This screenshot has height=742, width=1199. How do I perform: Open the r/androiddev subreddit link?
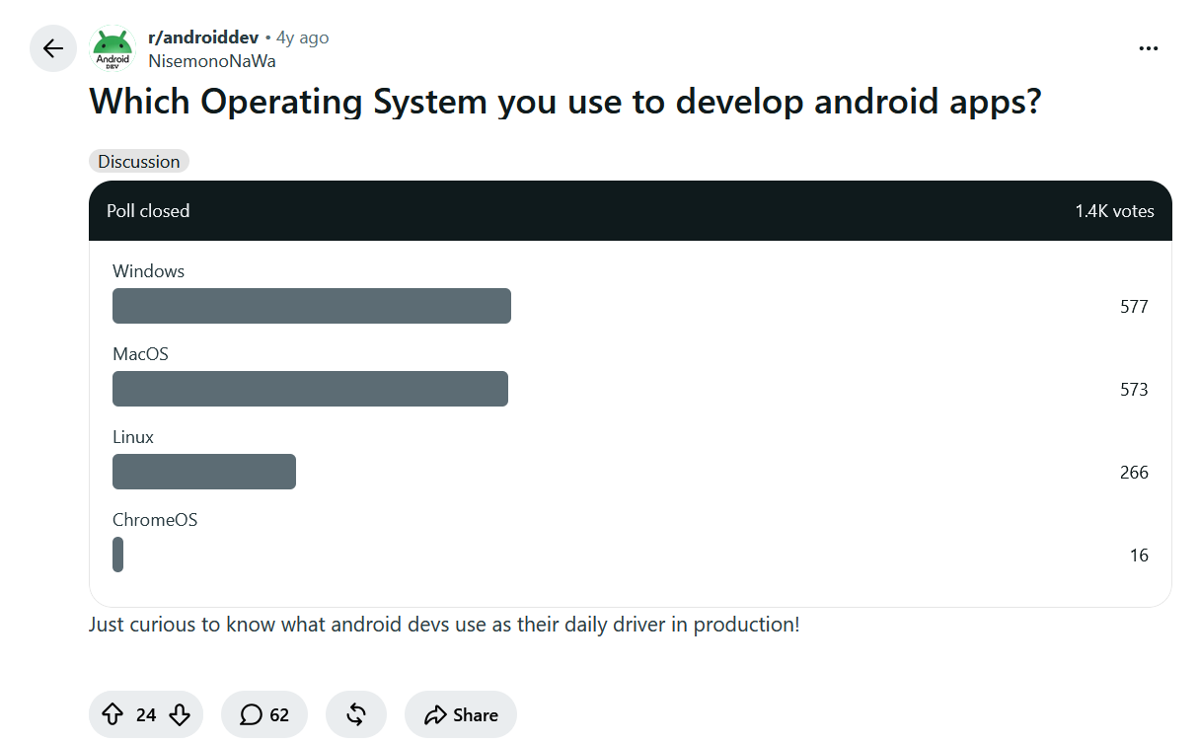[203, 37]
